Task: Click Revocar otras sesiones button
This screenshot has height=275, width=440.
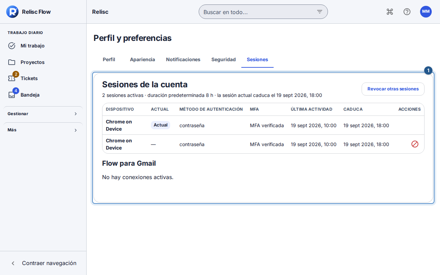Action: click(393, 89)
